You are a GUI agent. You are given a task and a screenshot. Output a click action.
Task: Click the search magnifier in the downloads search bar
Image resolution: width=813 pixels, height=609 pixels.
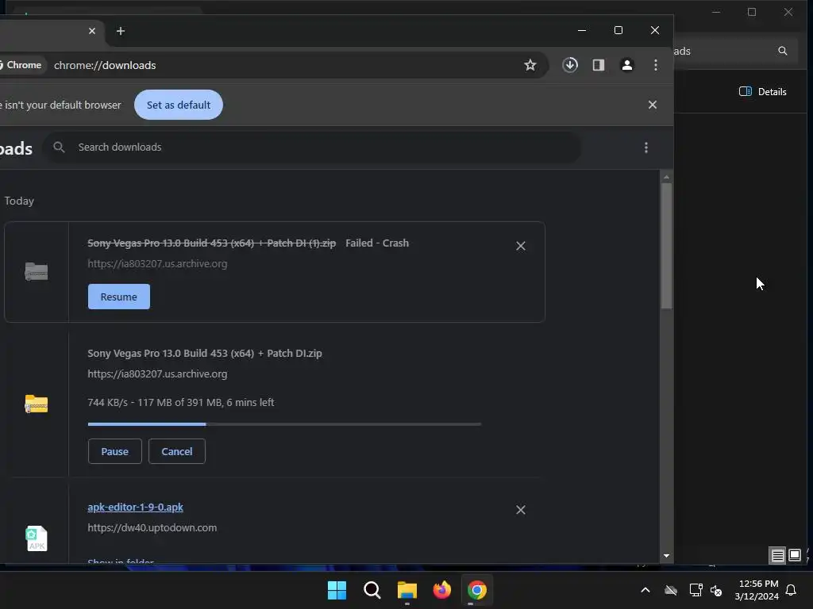[59, 147]
